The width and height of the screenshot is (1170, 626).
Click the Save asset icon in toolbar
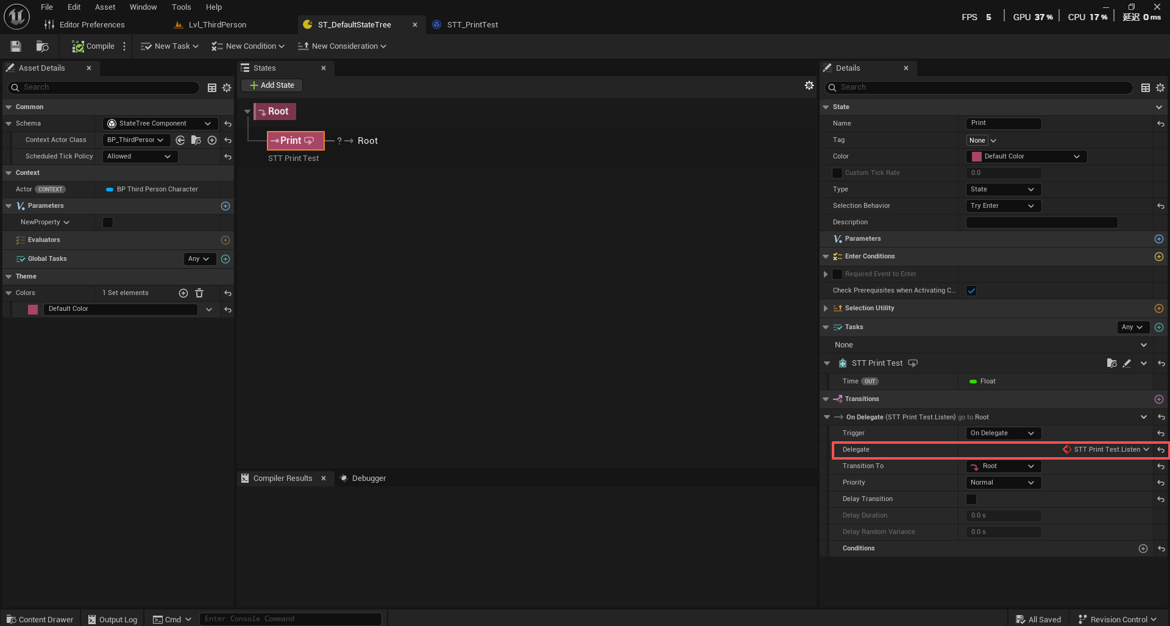click(16, 46)
